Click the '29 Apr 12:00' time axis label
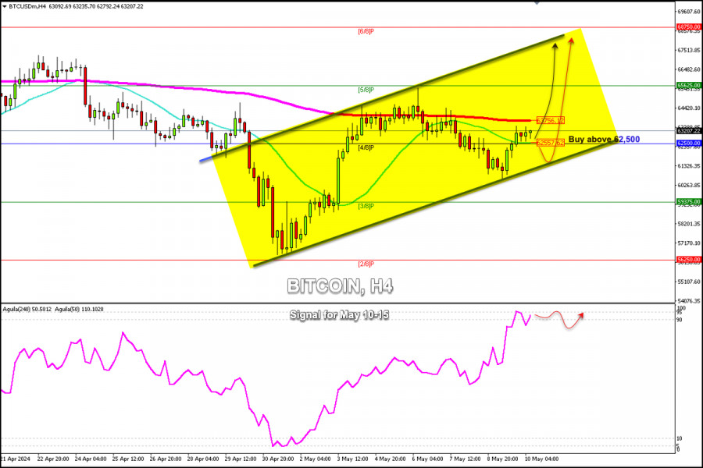The width and height of the screenshot is (703, 468). [241, 459]
